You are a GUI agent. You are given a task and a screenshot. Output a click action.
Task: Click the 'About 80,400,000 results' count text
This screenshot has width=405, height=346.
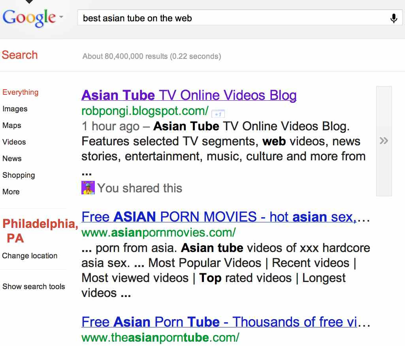(152, 56)
